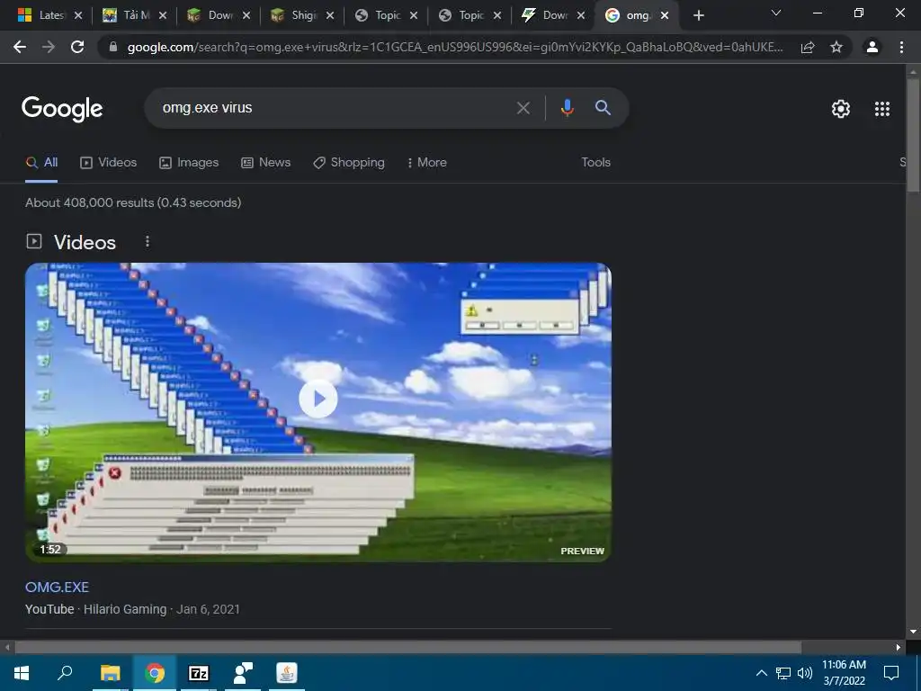Open the Google apps grid
Viewport: 921px width, 691px height.
click(x=882, y=109)
